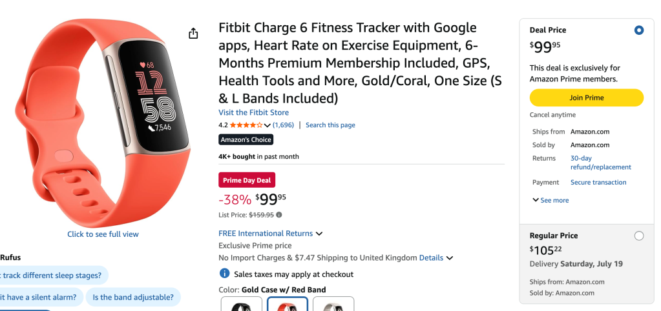661x311 pixels.
Task: Click Search this page link
Action: (x=330, y=125)
